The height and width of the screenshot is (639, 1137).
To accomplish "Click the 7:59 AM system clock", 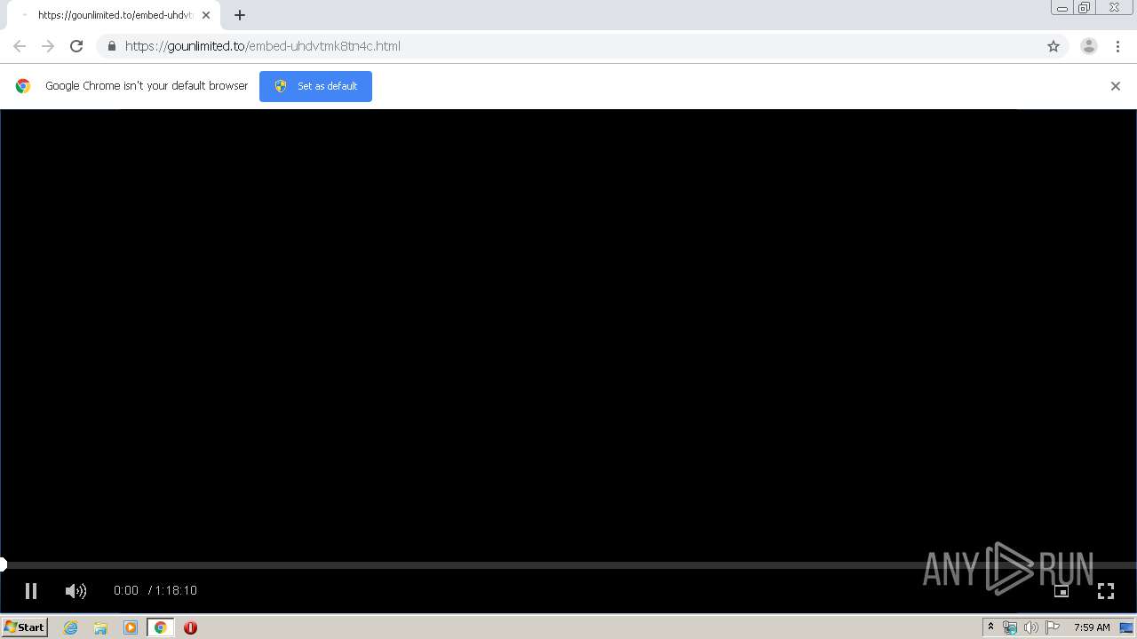I will click(1092, 627).
